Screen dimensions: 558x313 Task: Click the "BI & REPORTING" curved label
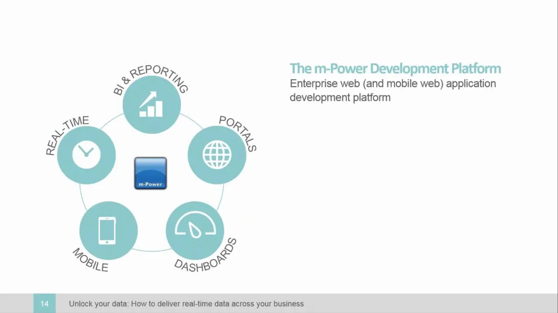[150, 80]
